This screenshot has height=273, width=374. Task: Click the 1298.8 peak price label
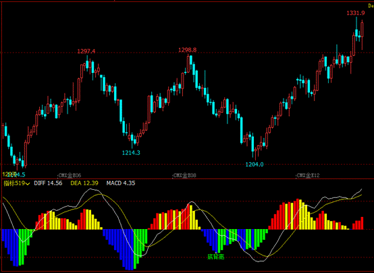click(188, 50)
